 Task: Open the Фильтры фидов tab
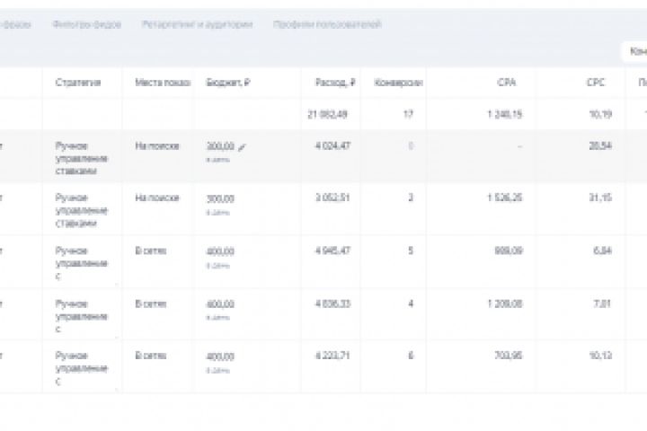[x=85, y=24]
